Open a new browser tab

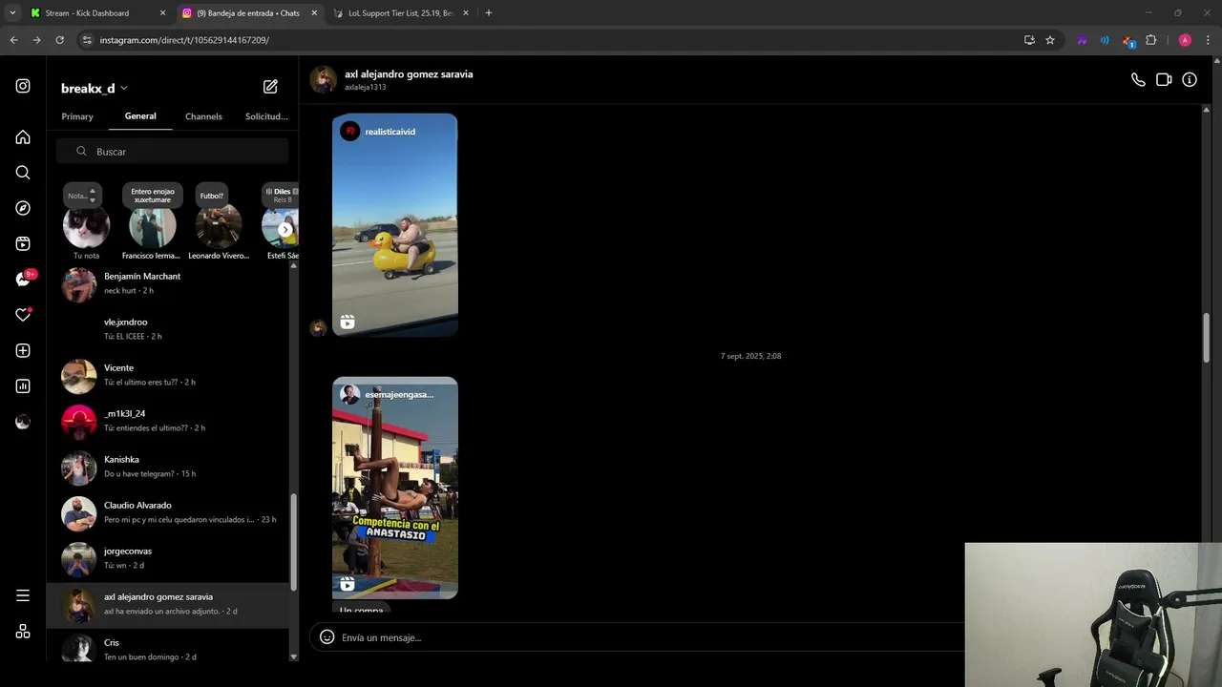(x=489, y=13)
